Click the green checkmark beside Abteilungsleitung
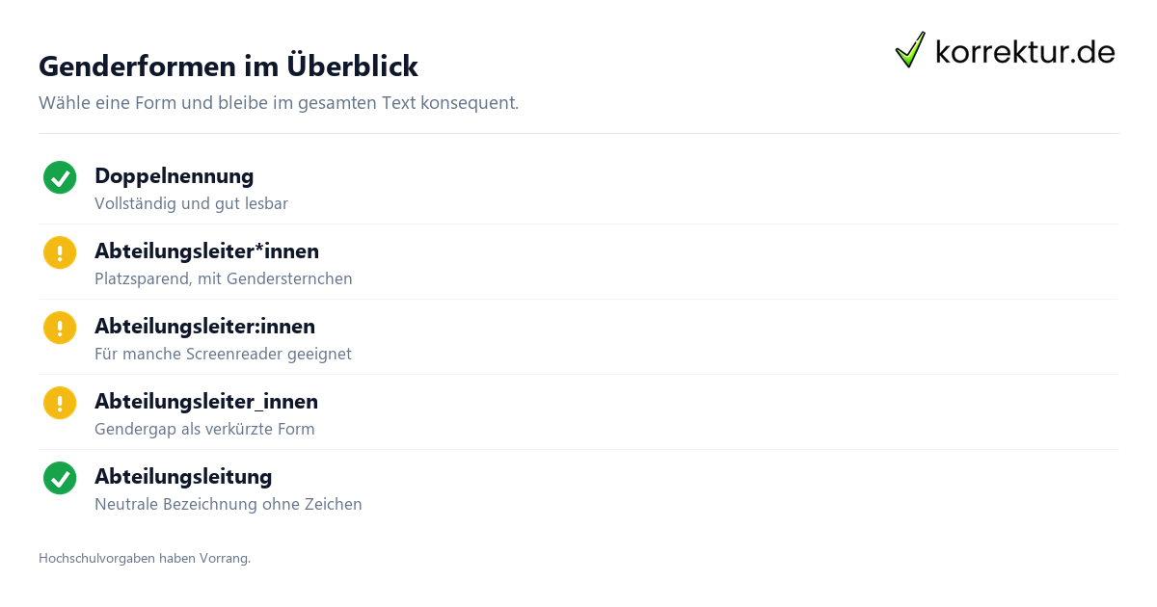This screenshot has width=1157, height=607. [60, 478]
